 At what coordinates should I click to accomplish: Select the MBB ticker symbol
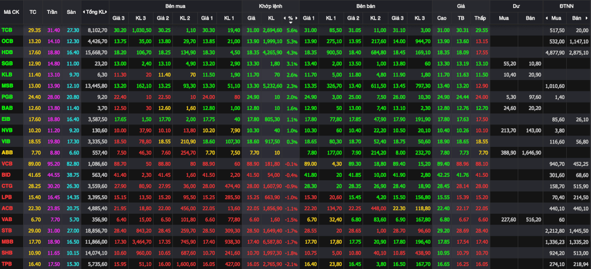click(x=7, y=242)
